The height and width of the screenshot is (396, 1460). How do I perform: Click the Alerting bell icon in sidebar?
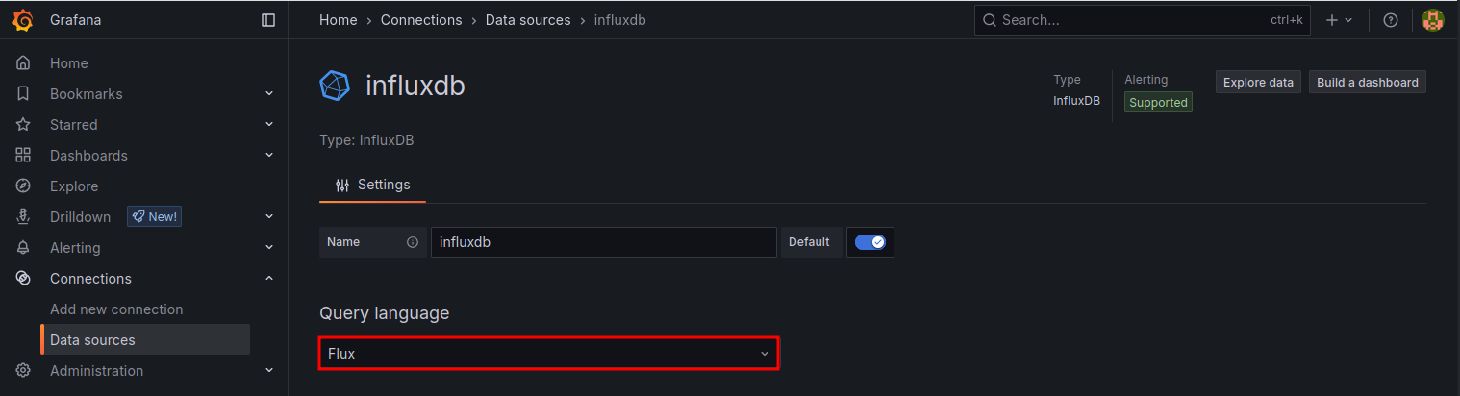point(23,248)
